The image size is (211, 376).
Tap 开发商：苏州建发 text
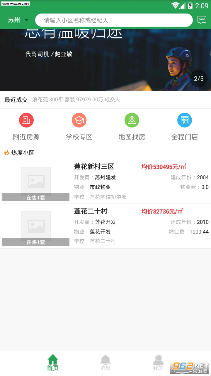tap(95, 177)
